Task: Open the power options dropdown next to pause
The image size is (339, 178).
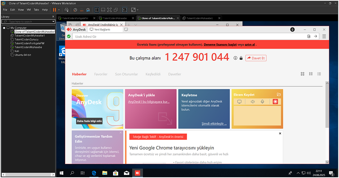Action: 59,10
